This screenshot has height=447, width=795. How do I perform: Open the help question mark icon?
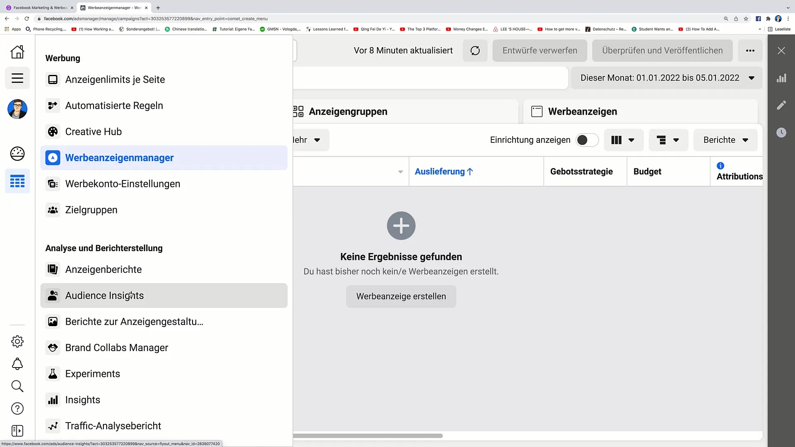point(17,409)
